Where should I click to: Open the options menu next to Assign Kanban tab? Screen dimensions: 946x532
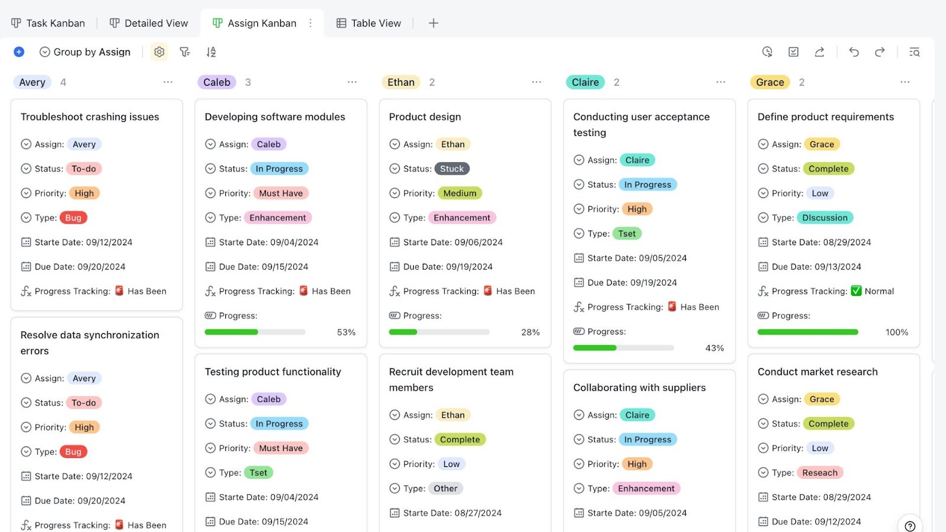click(311, 22)
